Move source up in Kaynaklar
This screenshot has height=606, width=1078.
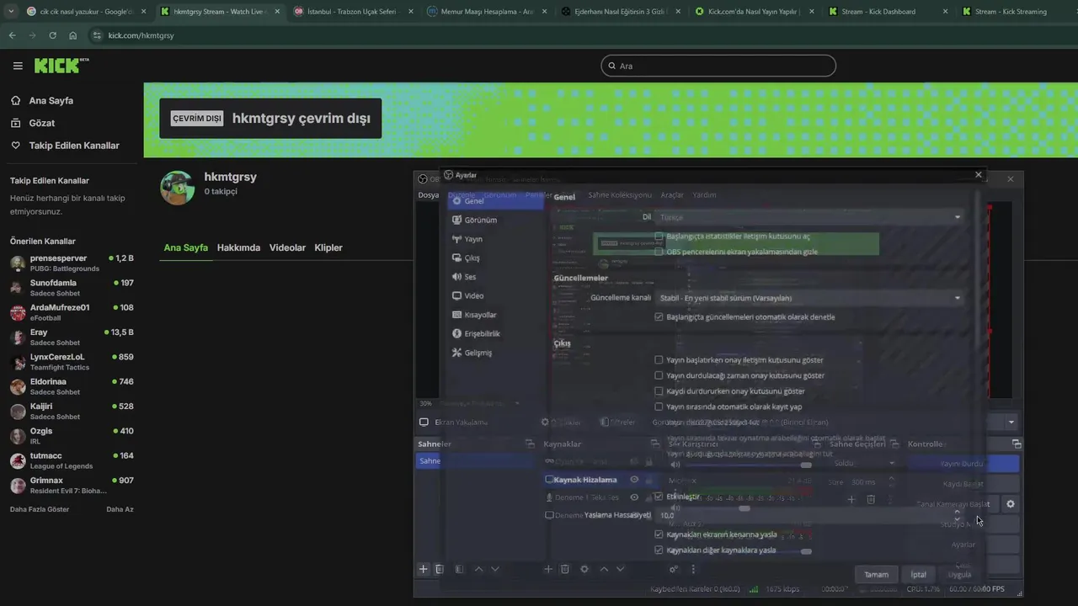coord(604,569)
